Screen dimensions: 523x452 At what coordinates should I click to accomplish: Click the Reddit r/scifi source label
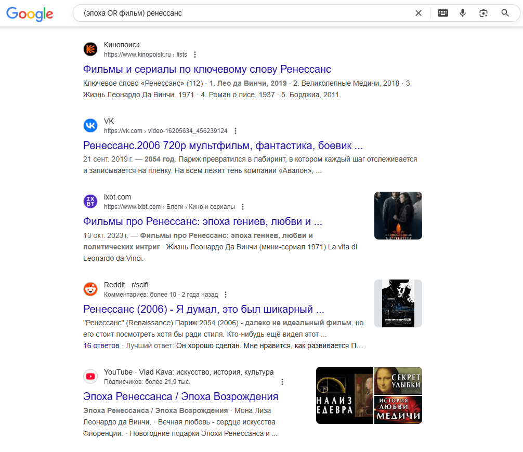pos(126,285)
